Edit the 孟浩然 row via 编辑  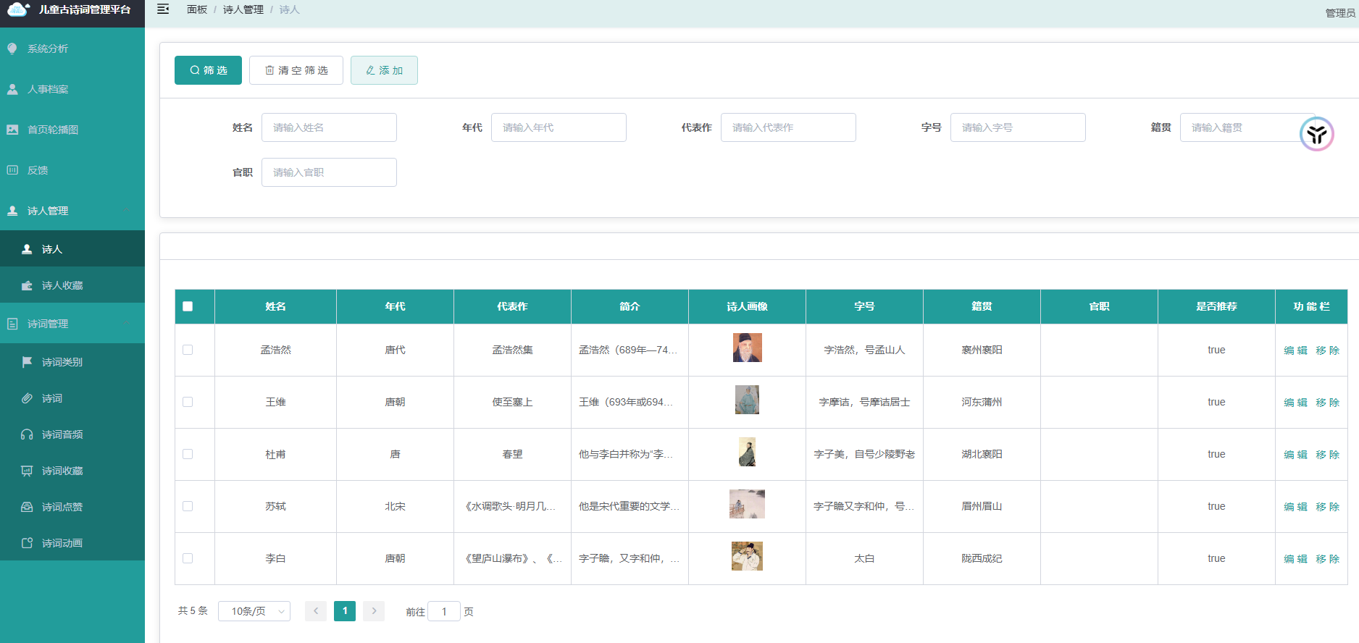point(1295,350)
